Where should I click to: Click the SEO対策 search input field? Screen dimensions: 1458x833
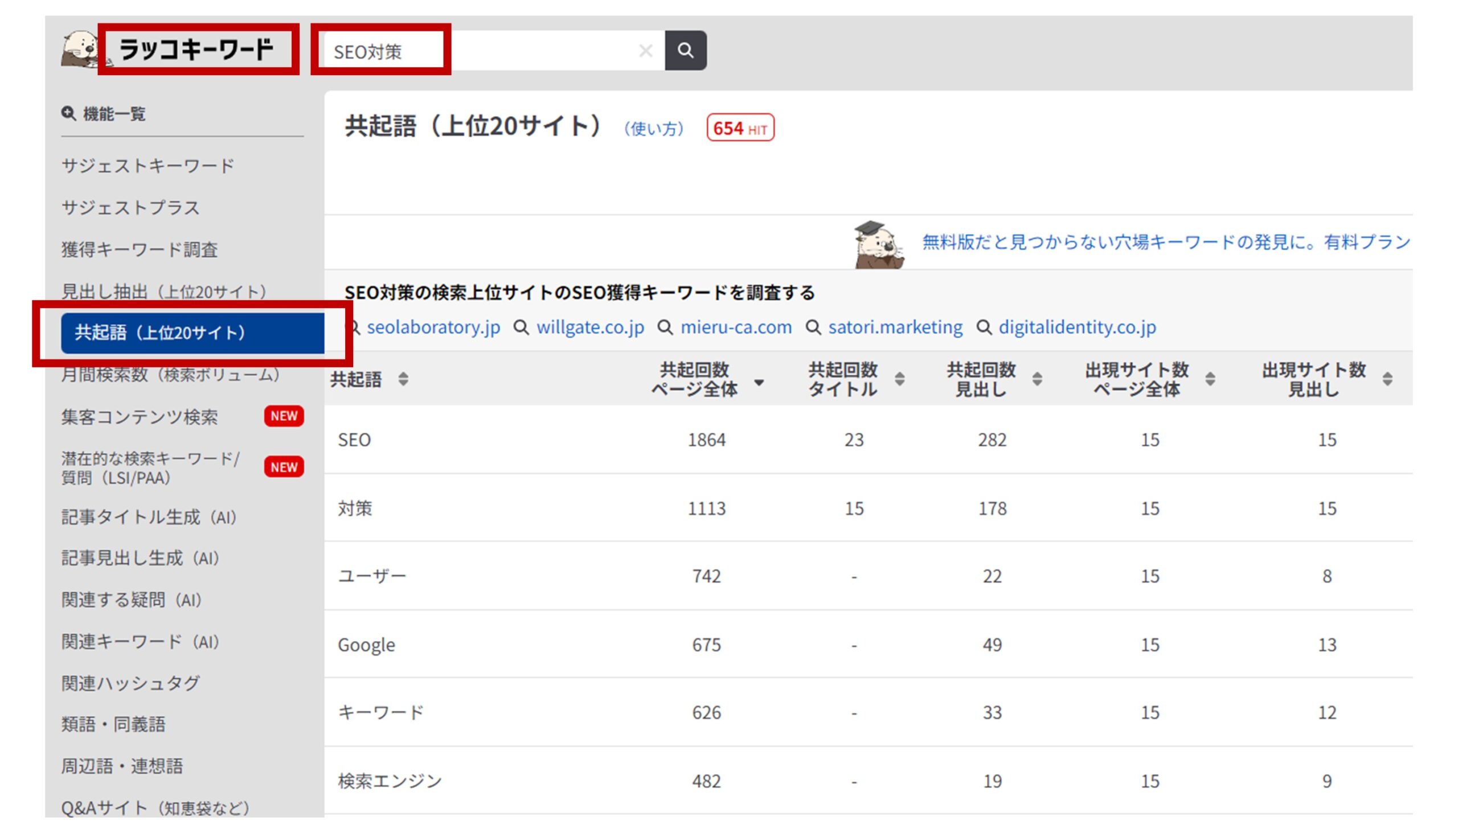(x=494, y=51)
